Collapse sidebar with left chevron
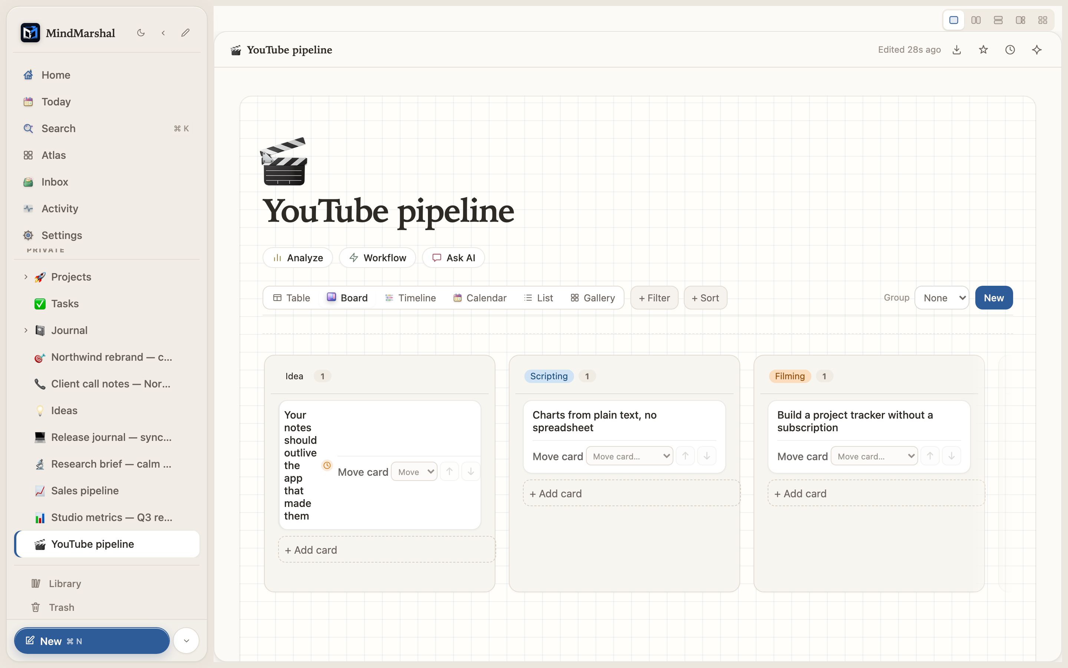The height and width of the screenshot is (668, 1068). pos(163,33)
